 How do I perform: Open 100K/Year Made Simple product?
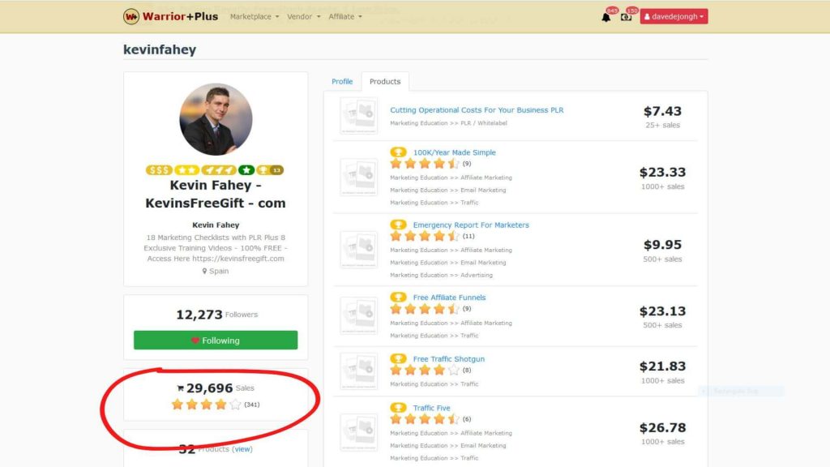point(454,152)
